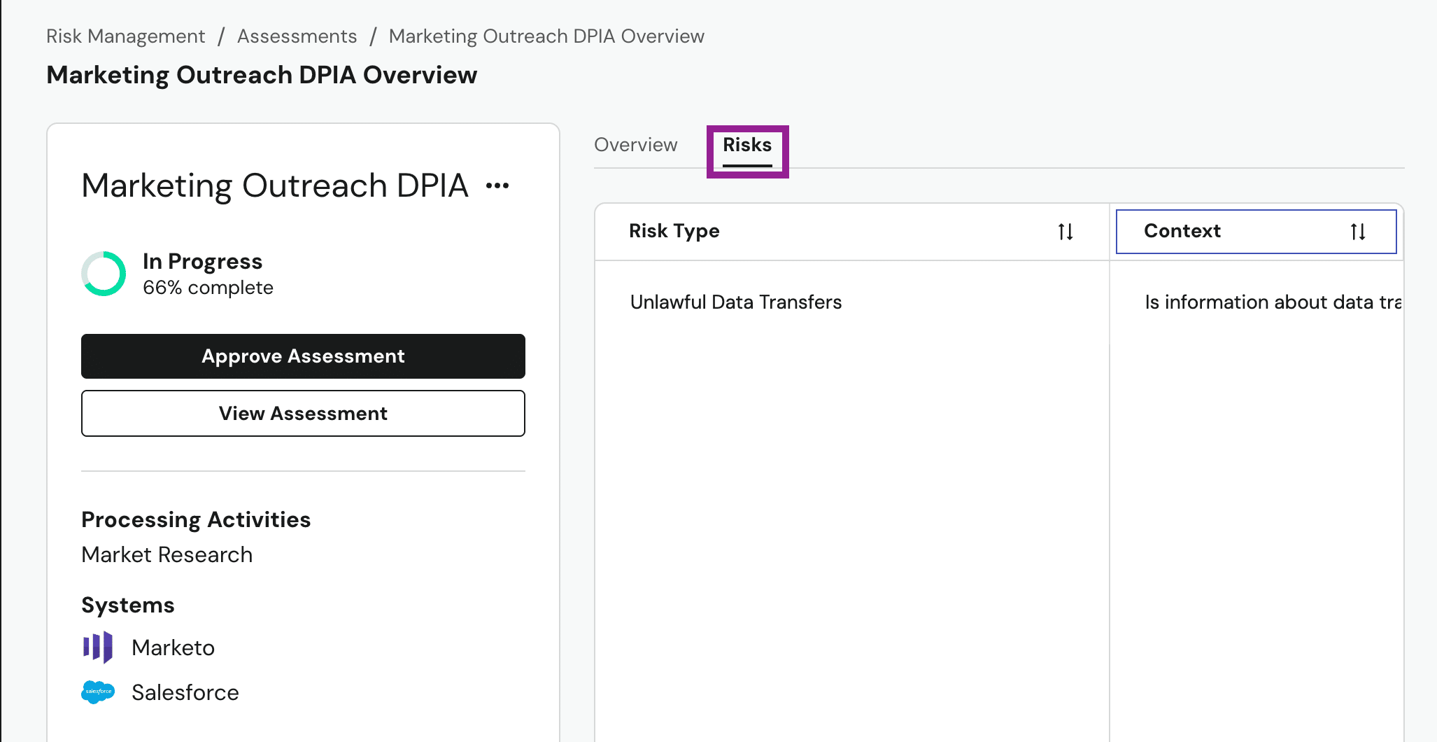Screen dimensions: 1437x742
Task: Click the Salesforce system icon
Action: tap(98, 692)
